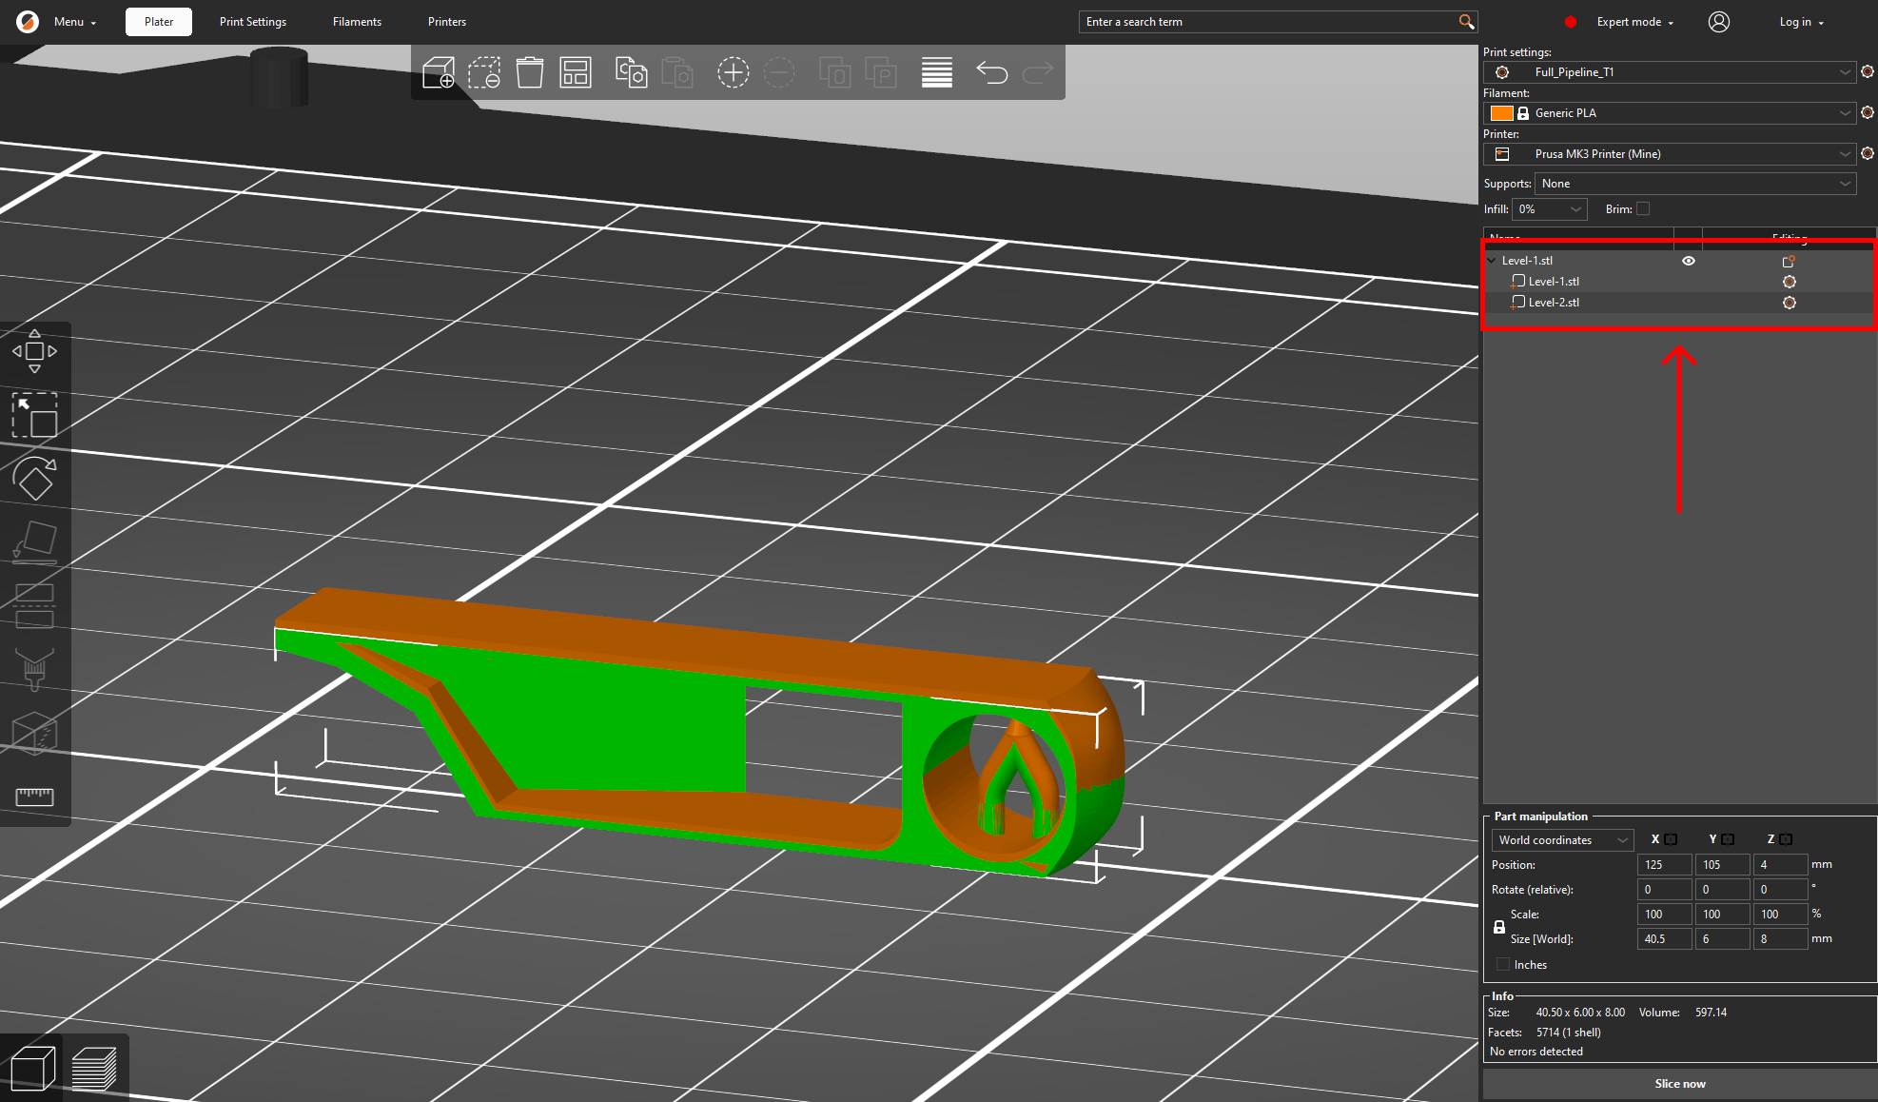Open the Prusa MK3 Printer dropdown
Image resolution: width=1878 pixels, height=1102 pixels.
coord(1670,154)
